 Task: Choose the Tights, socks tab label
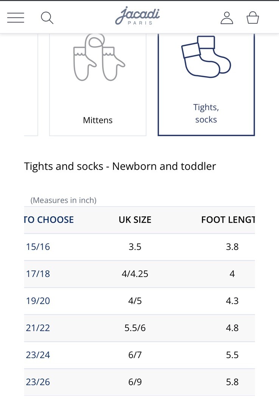coord(206,113)
